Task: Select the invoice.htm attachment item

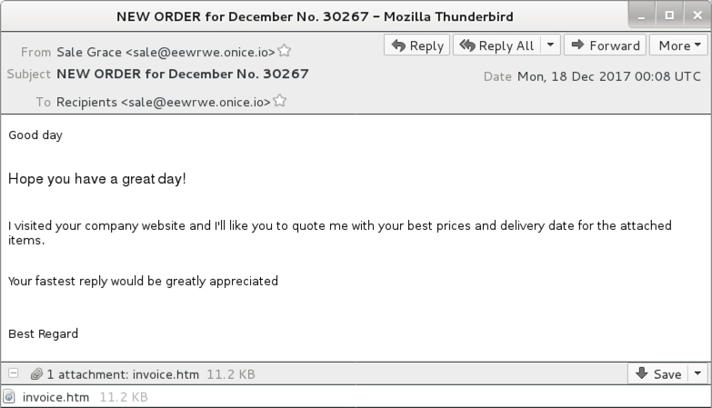Action: coord(75,397)
